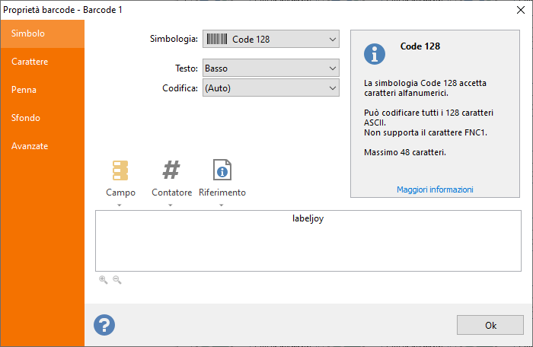Click the Contatore hash icon

click(x=171, y=170)
